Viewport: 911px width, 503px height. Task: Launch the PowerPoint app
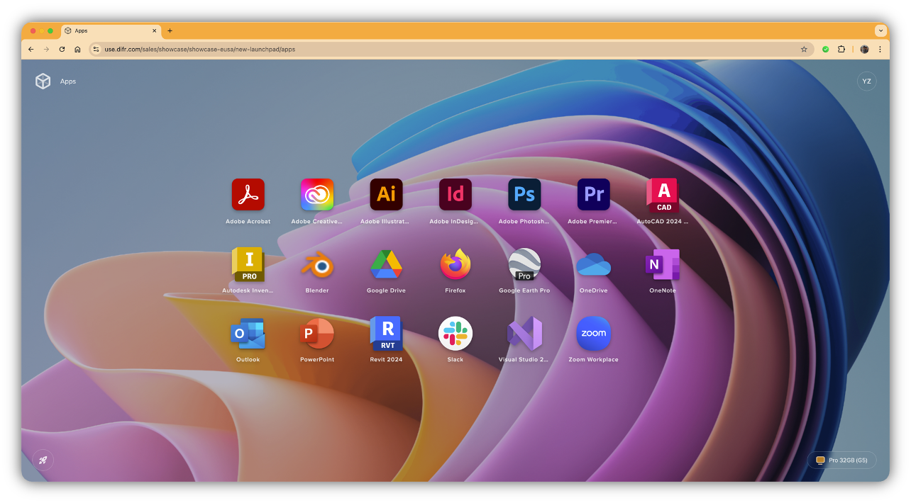(x=317, y=333)
